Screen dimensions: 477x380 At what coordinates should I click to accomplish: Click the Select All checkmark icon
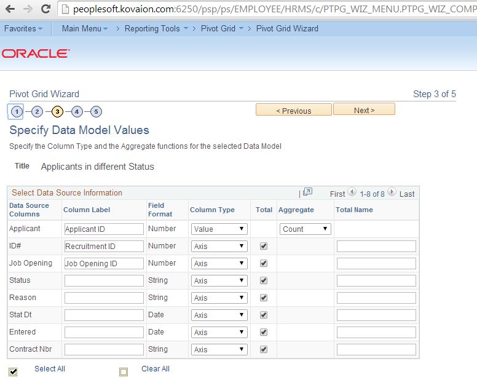(13, 372)
